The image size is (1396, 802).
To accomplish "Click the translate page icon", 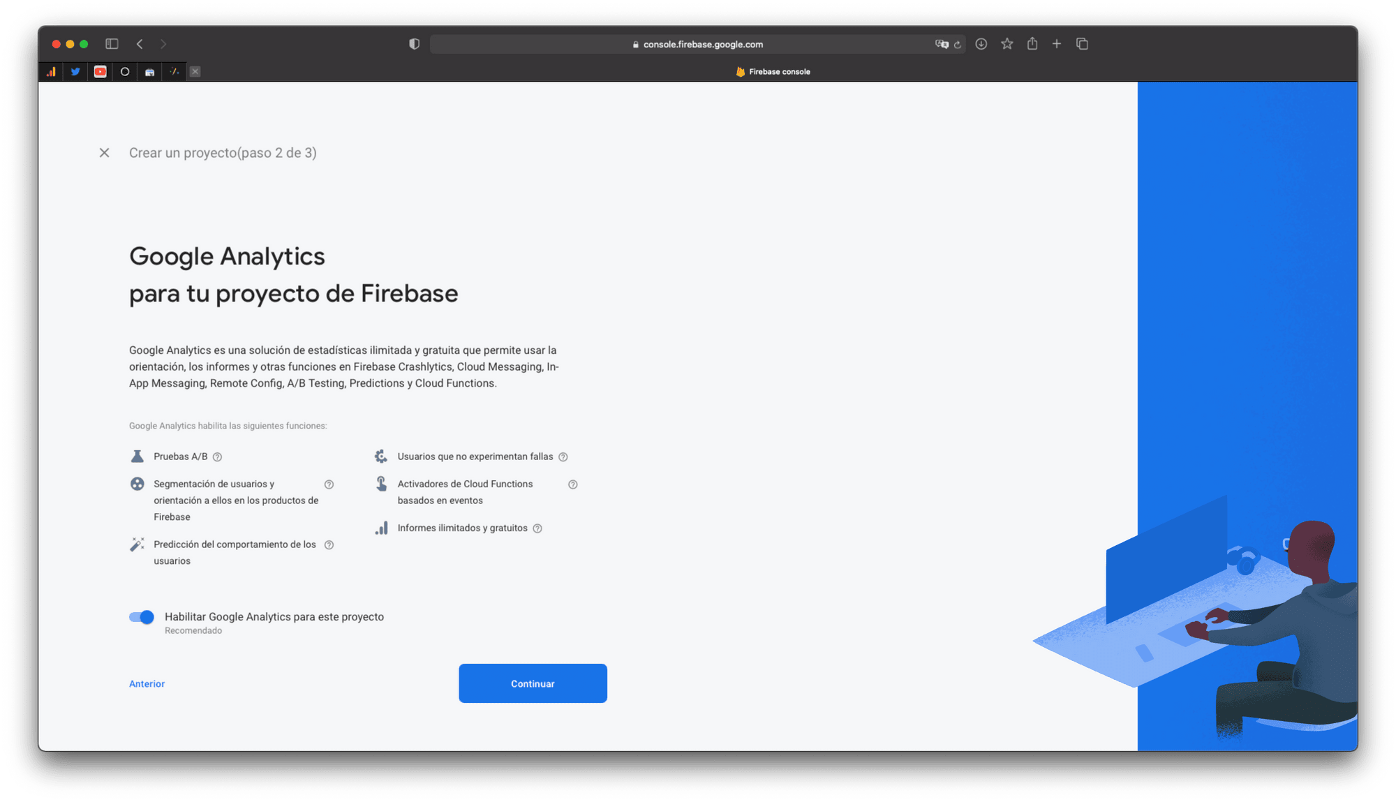I will [x=942, y=44].
